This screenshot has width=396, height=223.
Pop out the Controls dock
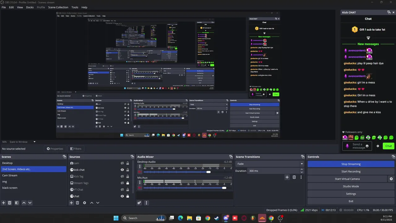(x=393, y=157)
